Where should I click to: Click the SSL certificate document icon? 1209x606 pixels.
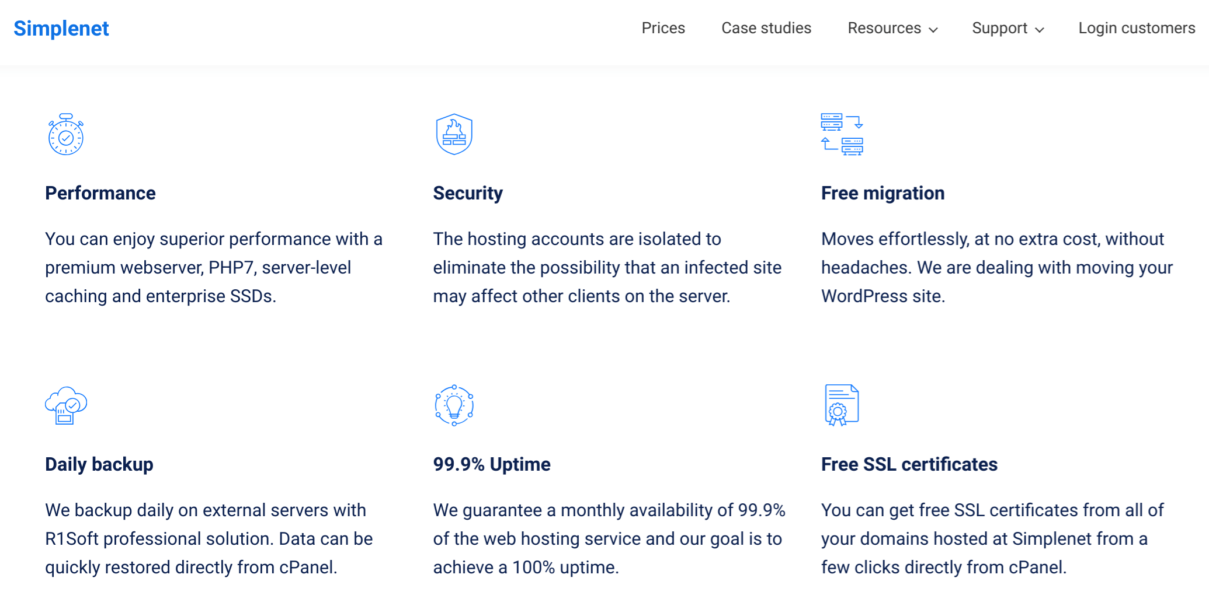coord(842,405)
